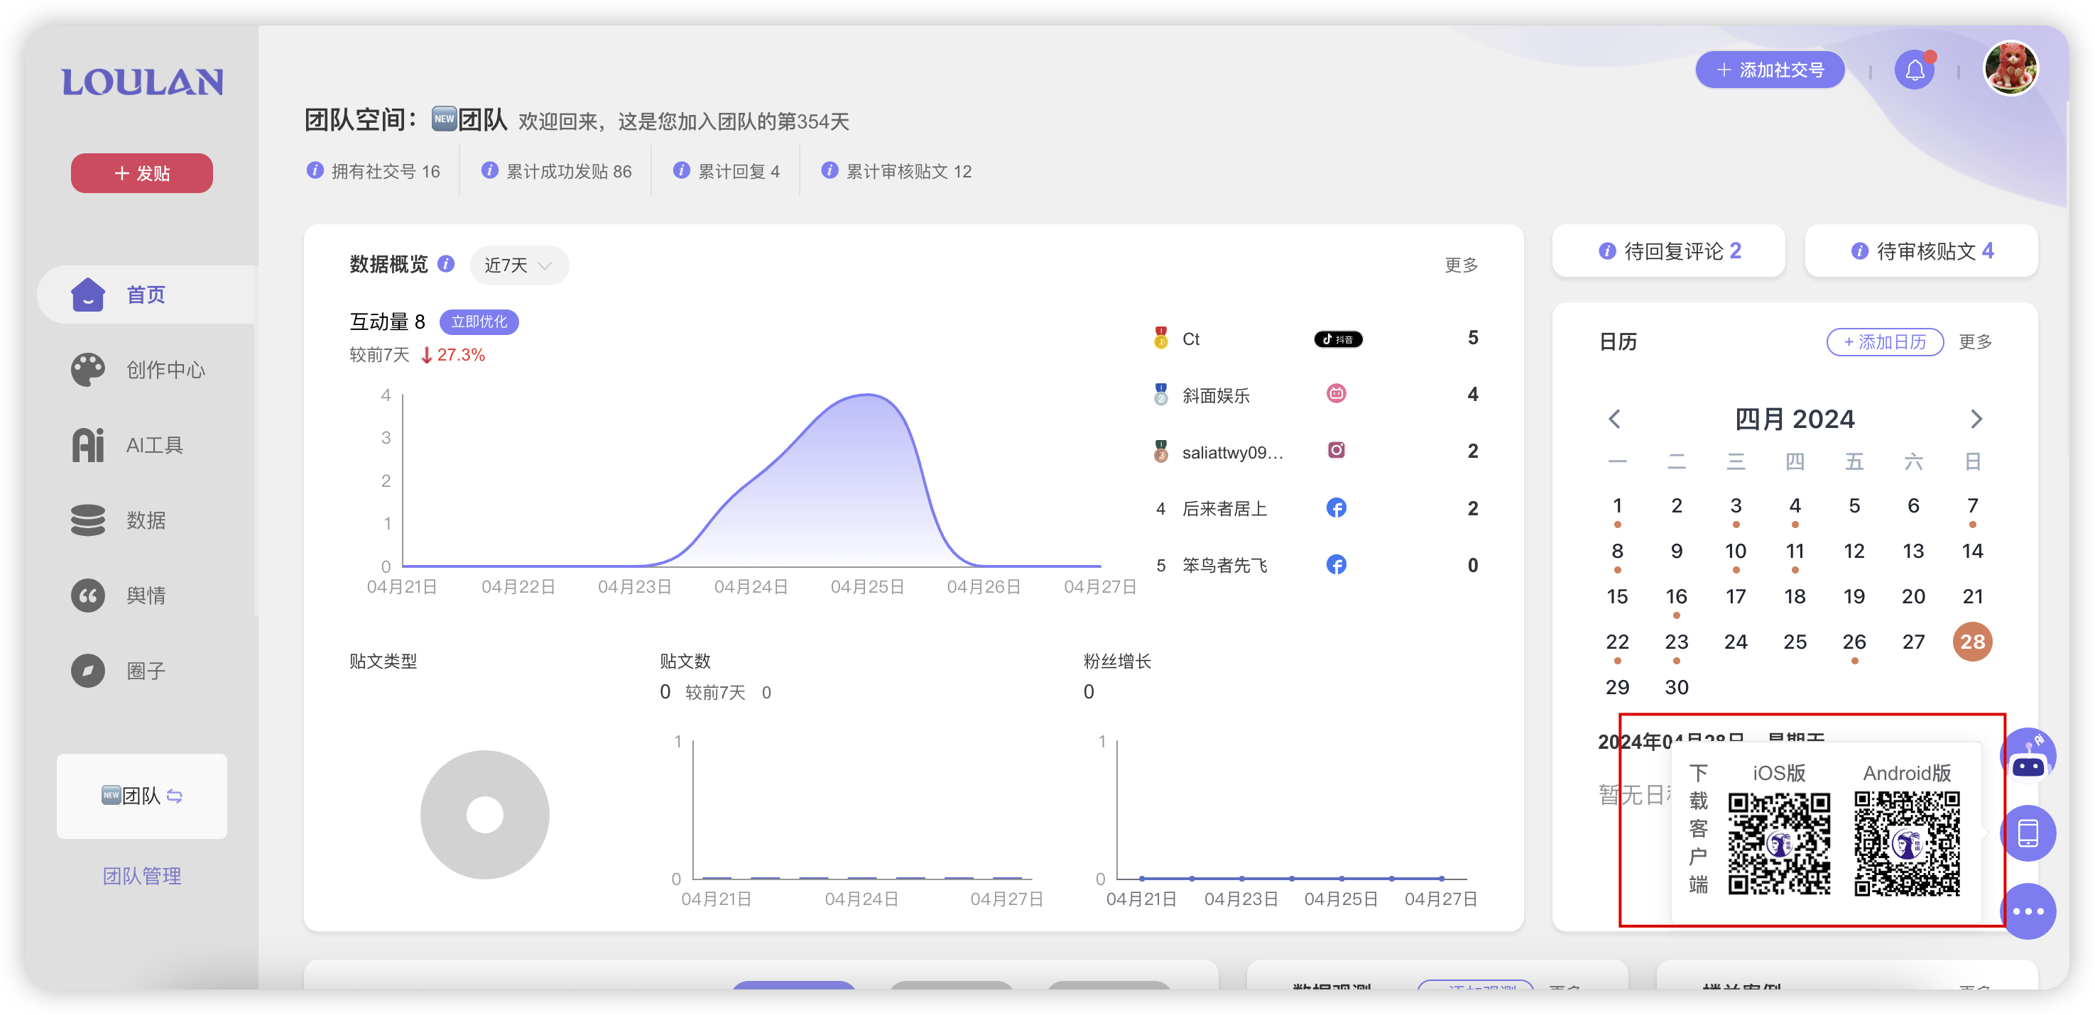Select April 1 on the calendar
Image resolution: width=2095 pixels, height=1015 pixels.
[x=1618, y=506]
